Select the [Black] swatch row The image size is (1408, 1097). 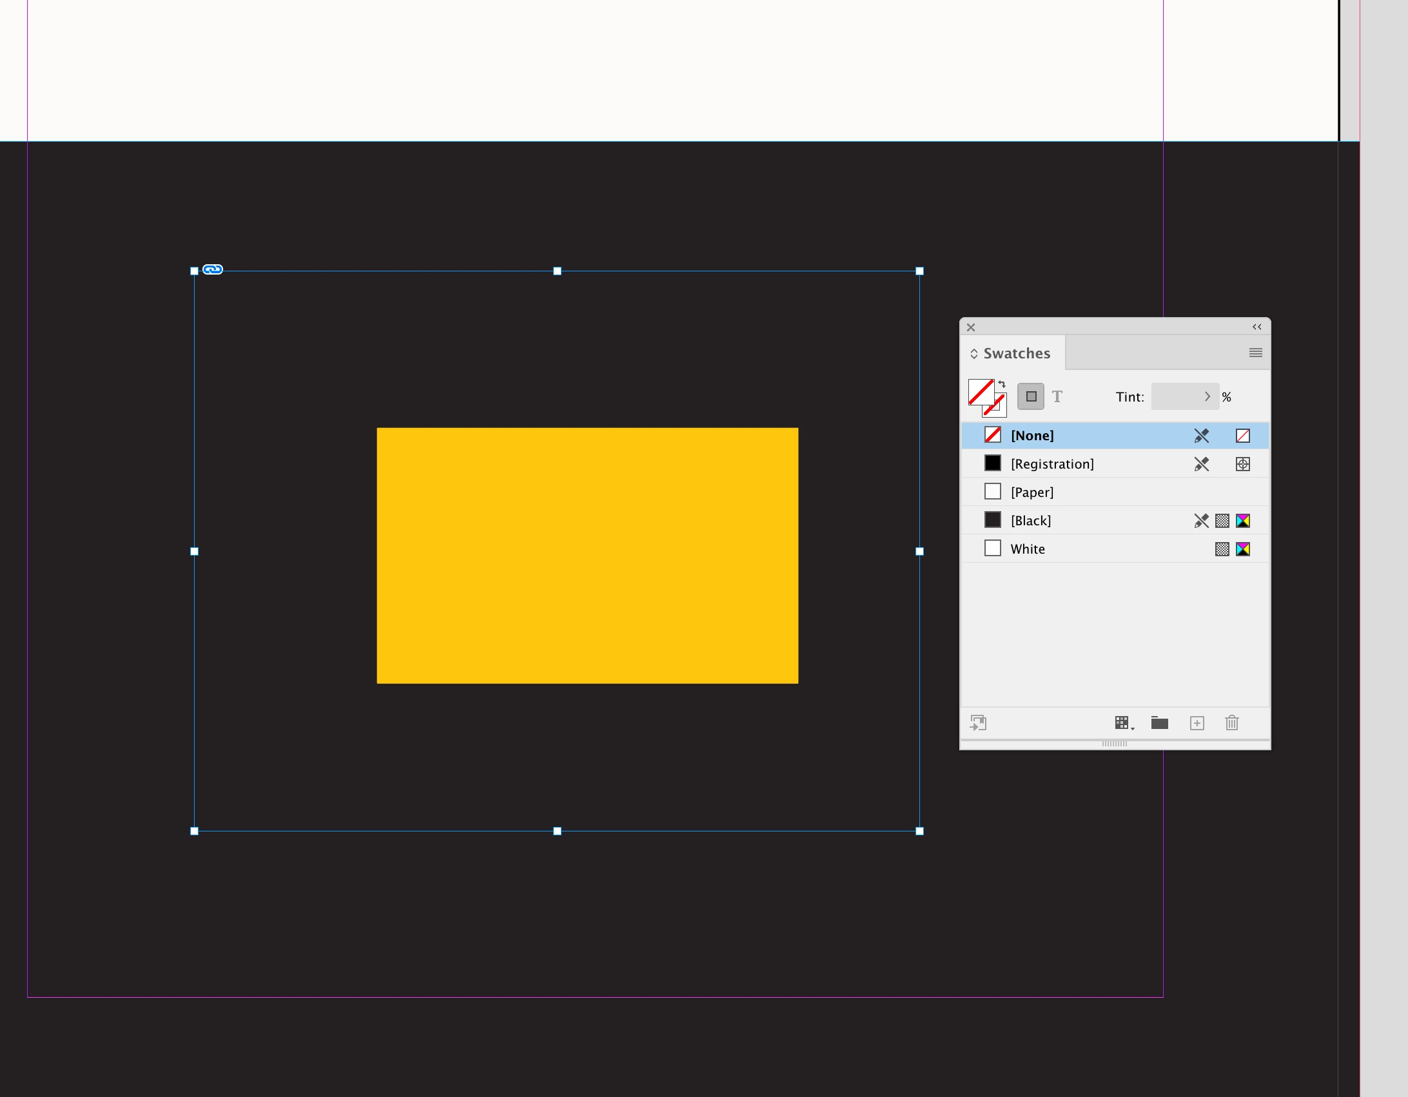(1031, 521)
